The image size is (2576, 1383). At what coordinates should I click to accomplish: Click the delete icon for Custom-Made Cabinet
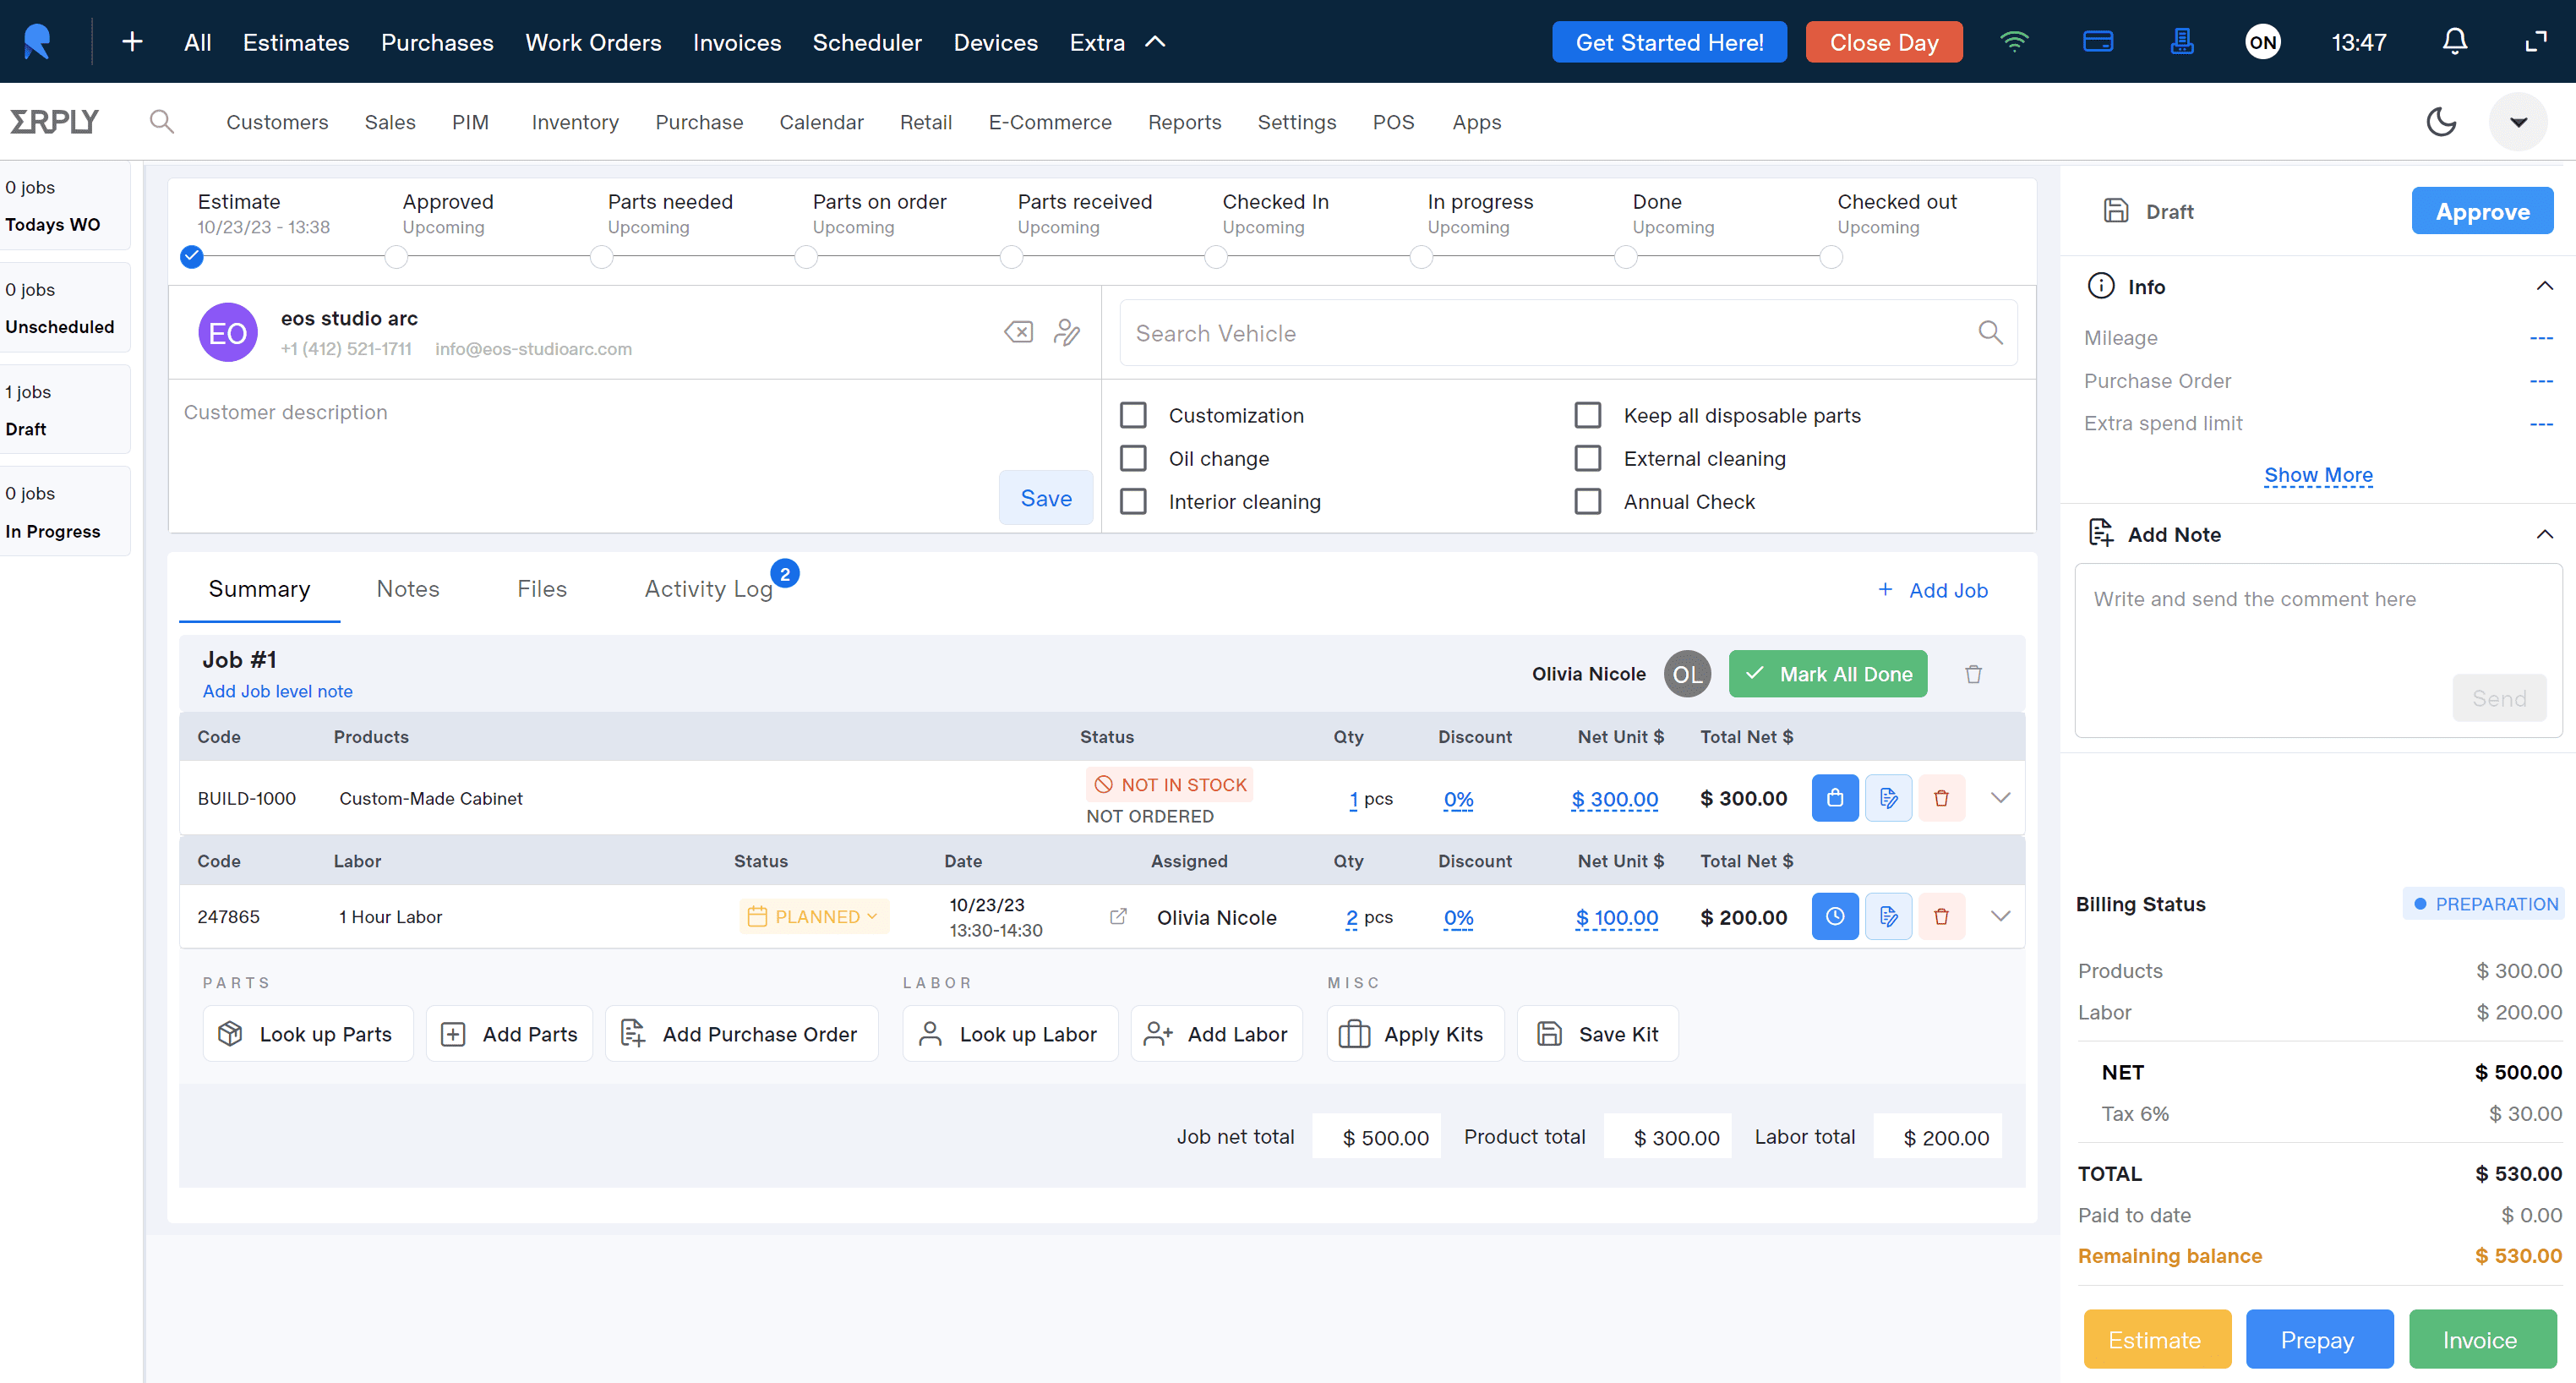click(x=1940, y=799)
